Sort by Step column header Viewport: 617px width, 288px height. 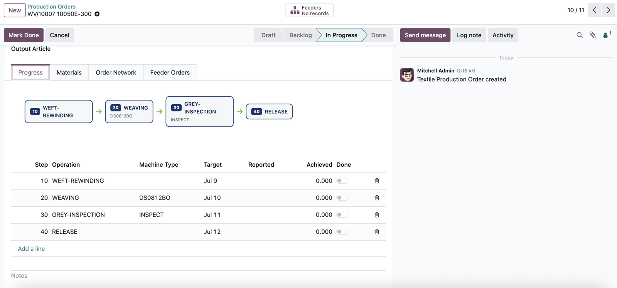point(41,165)
